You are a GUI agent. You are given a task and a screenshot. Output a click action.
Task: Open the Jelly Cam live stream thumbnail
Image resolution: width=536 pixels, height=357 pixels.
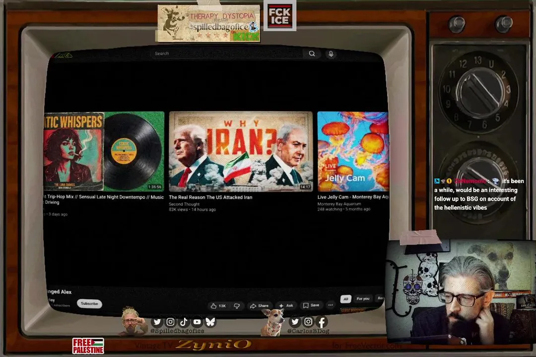pyautogui.click(x=353, y=151)
